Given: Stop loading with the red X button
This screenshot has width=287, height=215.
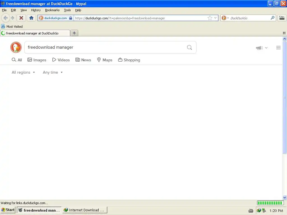Looking at the screenshot, I should (x=21, y=18).
